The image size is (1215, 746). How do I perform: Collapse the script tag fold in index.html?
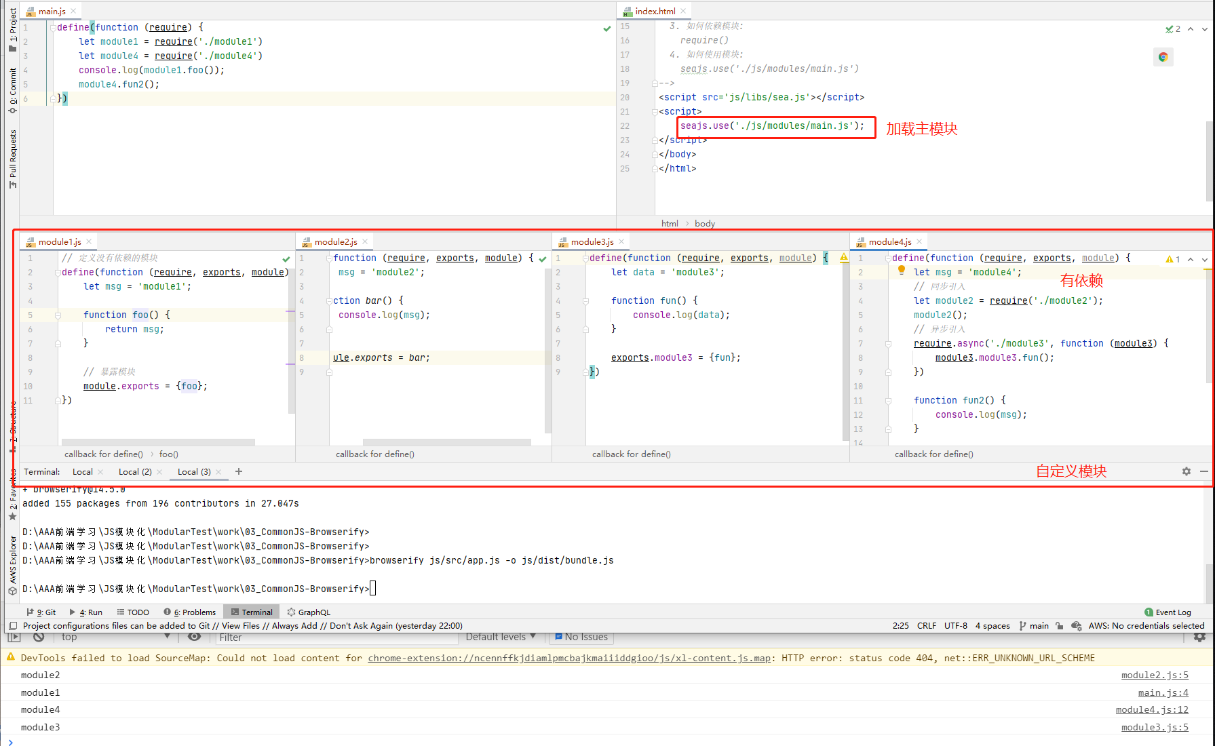655,111
